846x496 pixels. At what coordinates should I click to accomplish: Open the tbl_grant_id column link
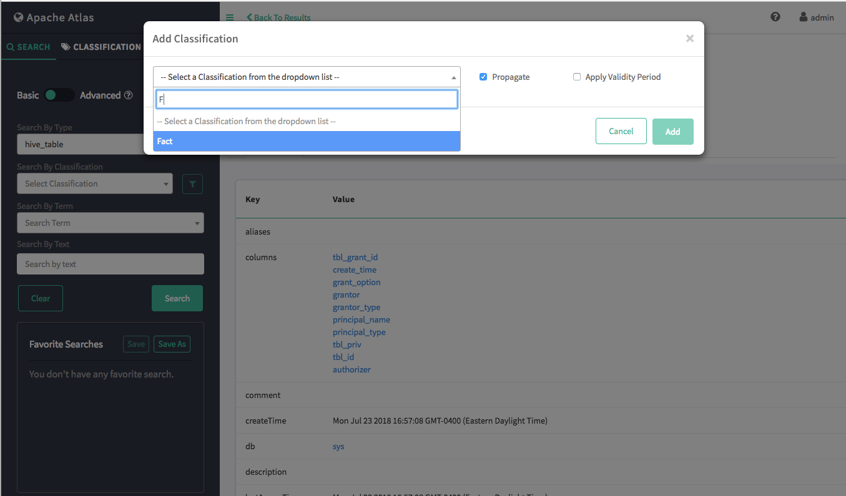355,257
